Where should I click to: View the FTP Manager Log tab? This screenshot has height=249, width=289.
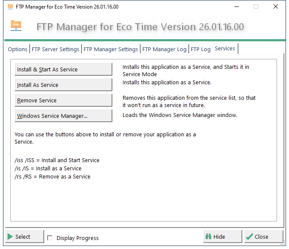(164, 49)
